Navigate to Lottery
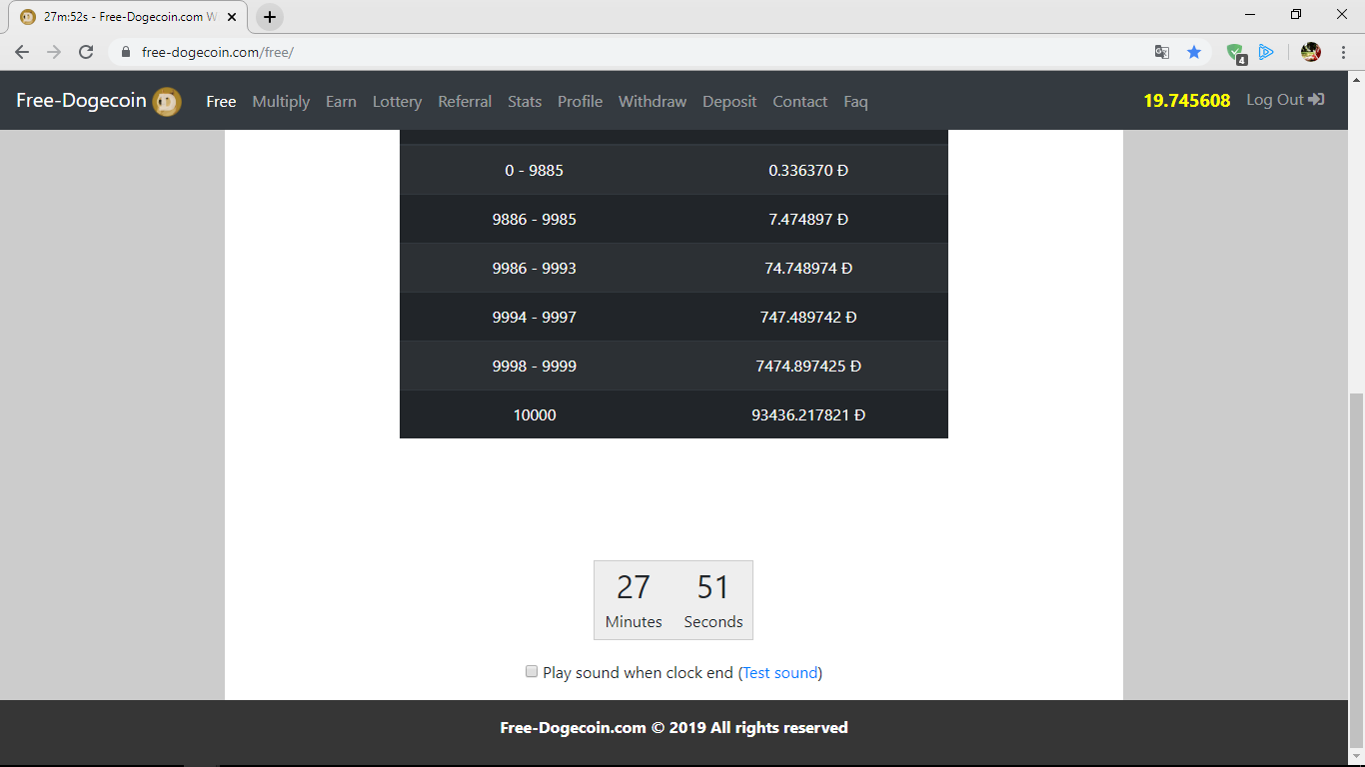 pos(397,102)
